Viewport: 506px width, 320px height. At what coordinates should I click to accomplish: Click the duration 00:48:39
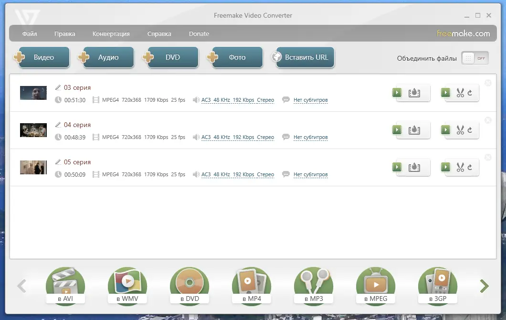tap(75, 137)
